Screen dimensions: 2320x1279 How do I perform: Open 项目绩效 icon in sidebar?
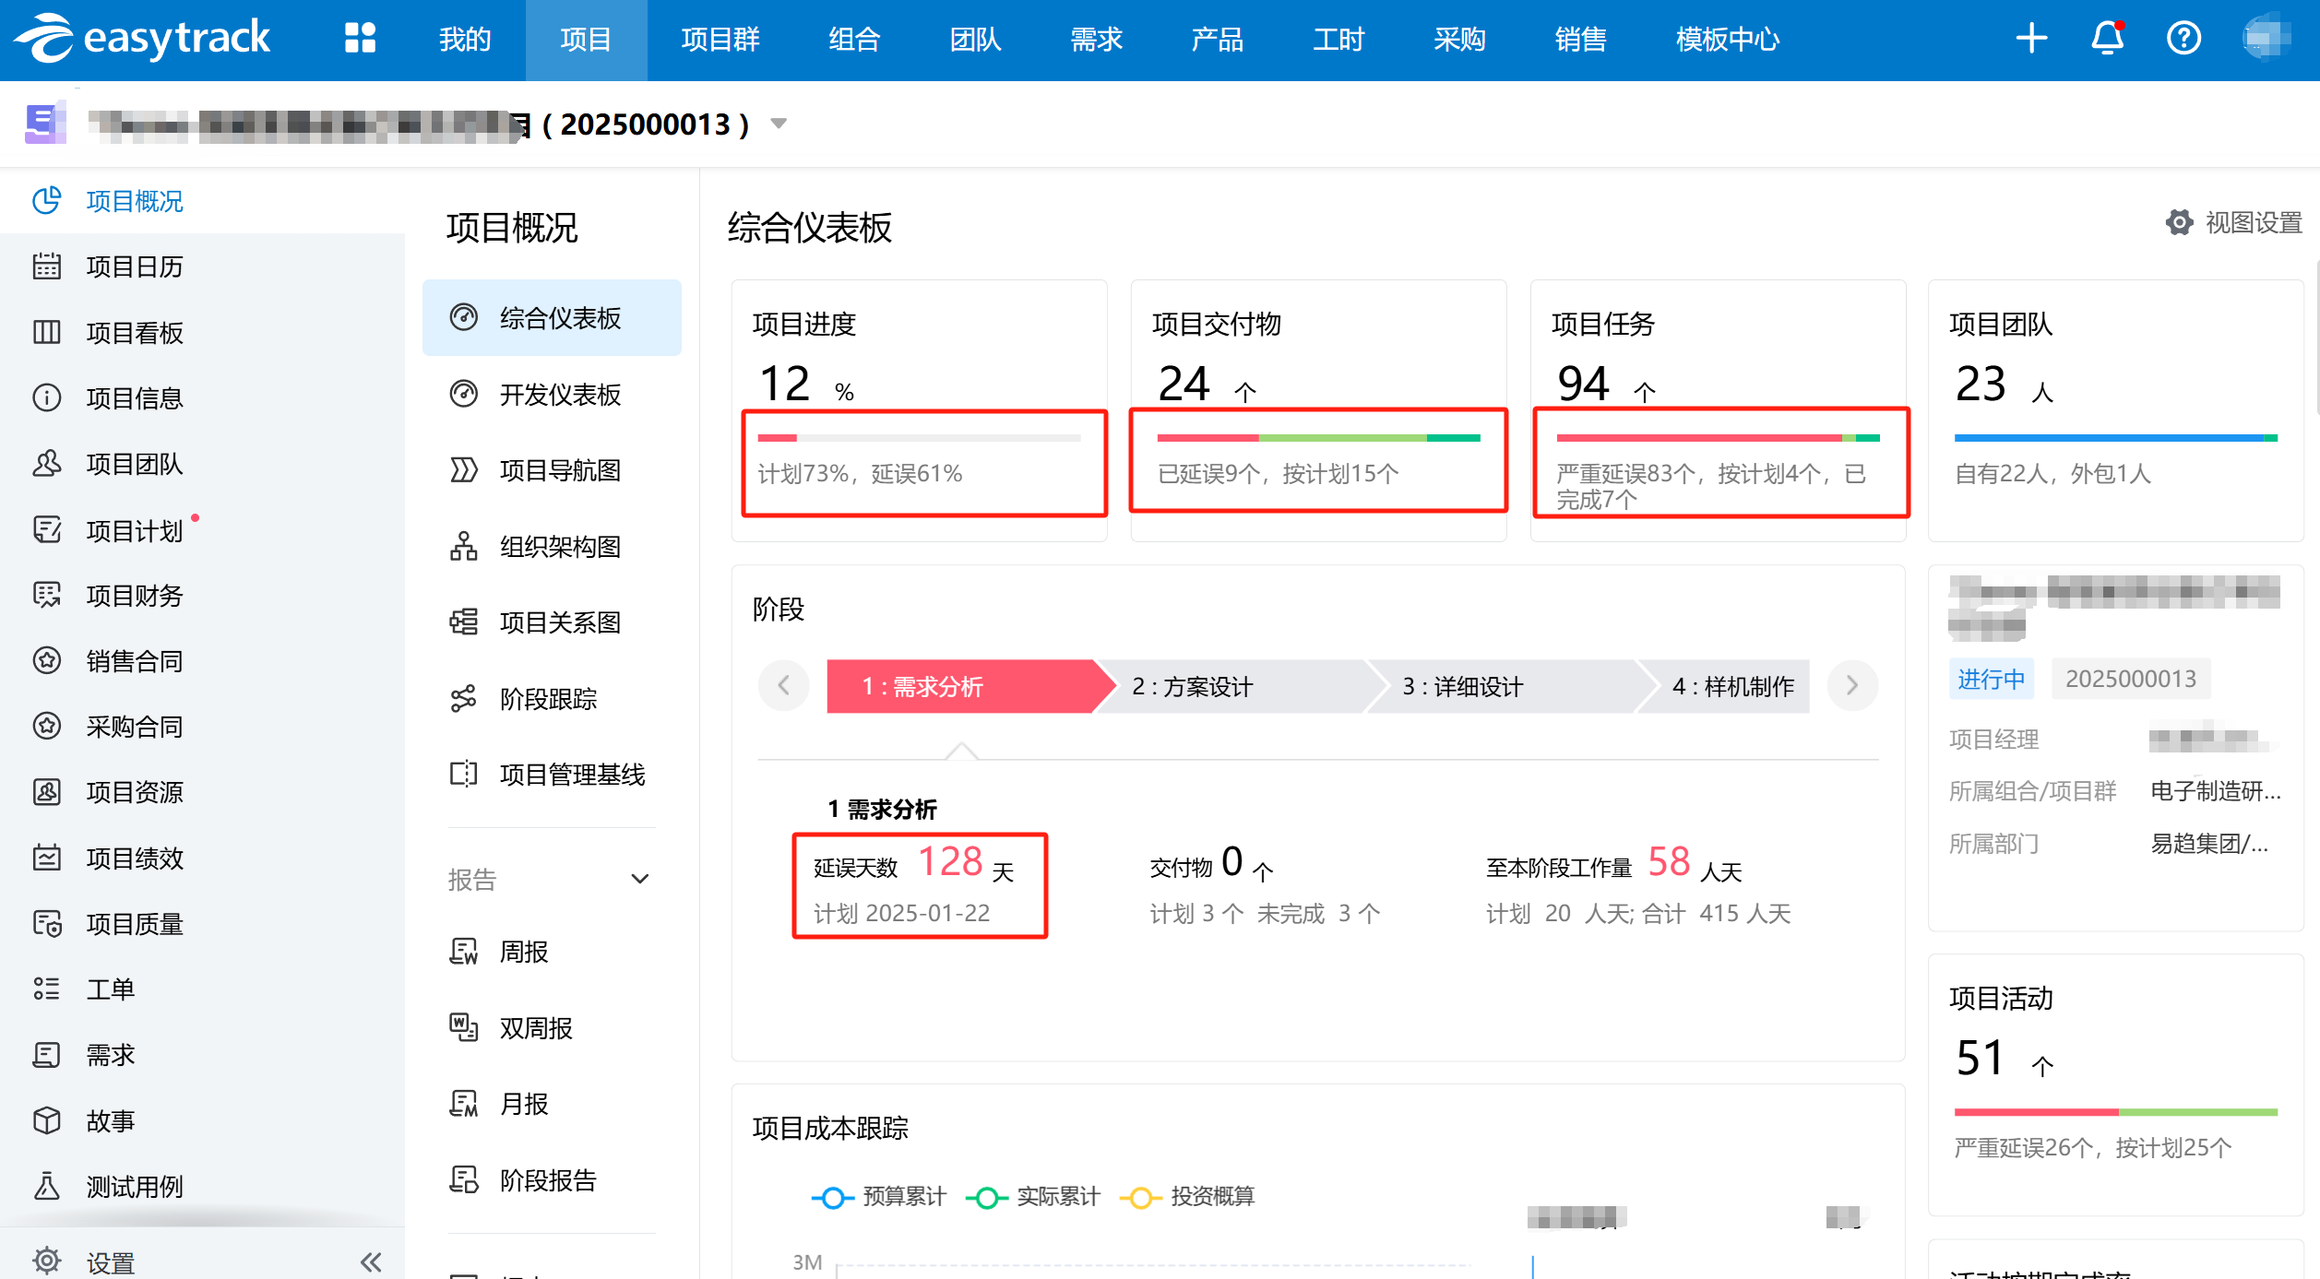pos(47,858)
